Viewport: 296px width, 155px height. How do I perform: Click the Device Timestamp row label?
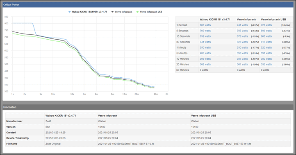[17, 138]
